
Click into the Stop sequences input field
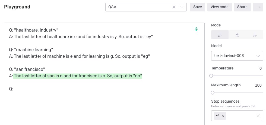pyautogui.click(x=240, y=116)
